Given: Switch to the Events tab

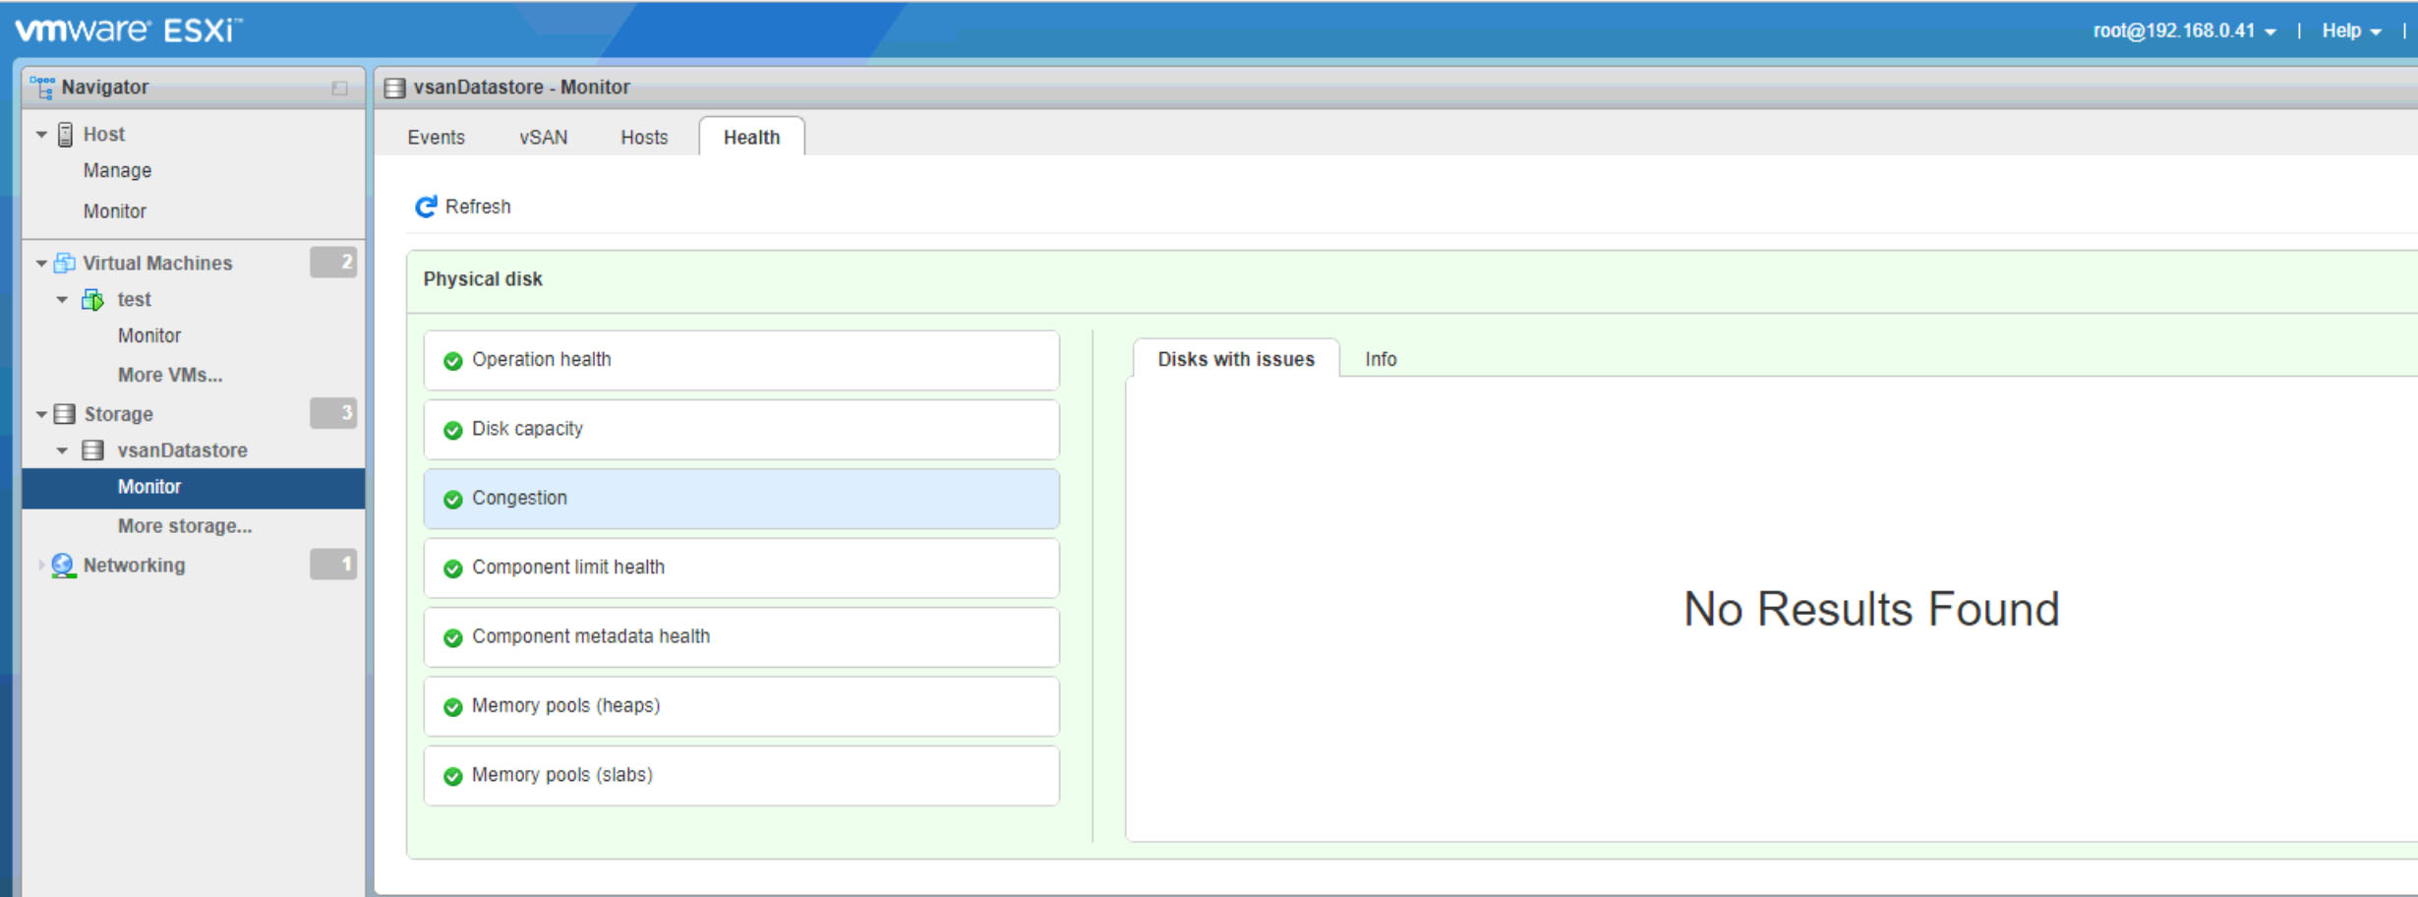Looking at the screenshot, I should (436, 137).
